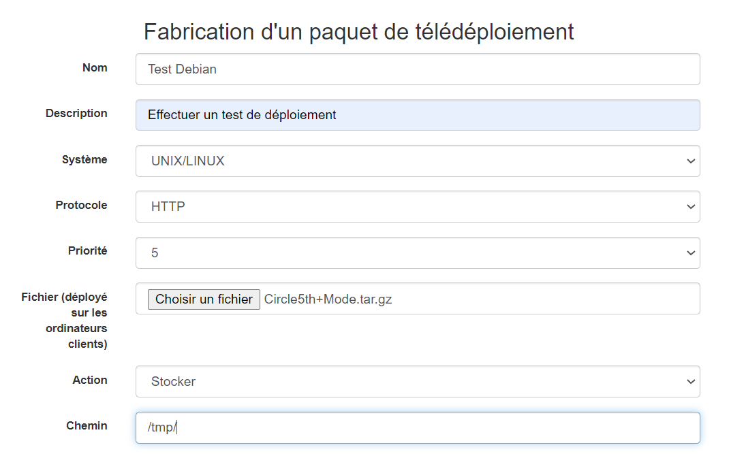
Task: Open the Protocole dropdown
Action: point(418,206)
